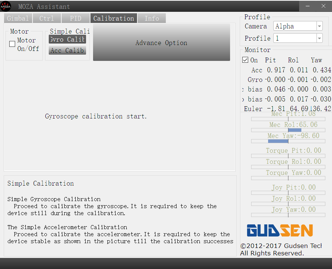
Task: Toggle the Motor On/Off checkbox
Action: pyautogui.click(x=12, y=44)
